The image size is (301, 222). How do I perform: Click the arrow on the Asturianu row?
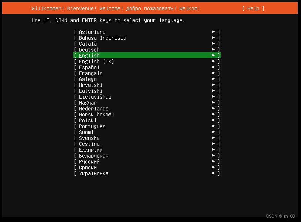click(213, 32)
